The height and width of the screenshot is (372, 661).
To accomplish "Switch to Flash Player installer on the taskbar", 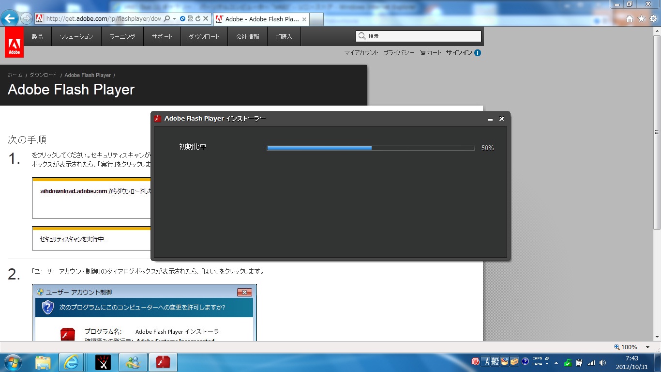I will click(x=163, y=362).
